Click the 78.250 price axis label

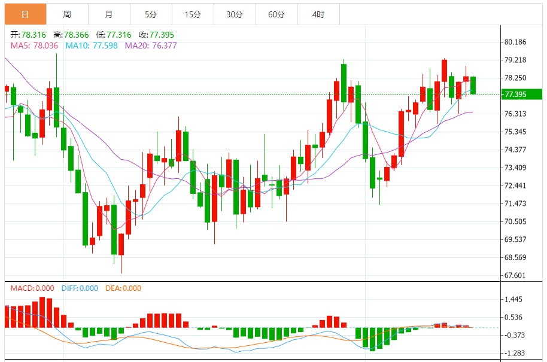(515, 78)
